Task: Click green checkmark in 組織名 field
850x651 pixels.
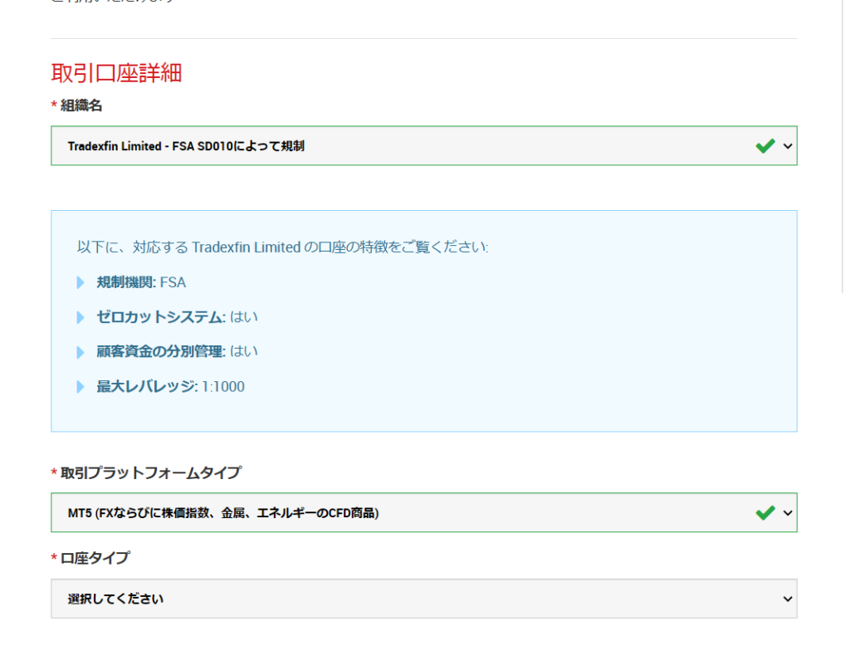Action: (765, 145)
